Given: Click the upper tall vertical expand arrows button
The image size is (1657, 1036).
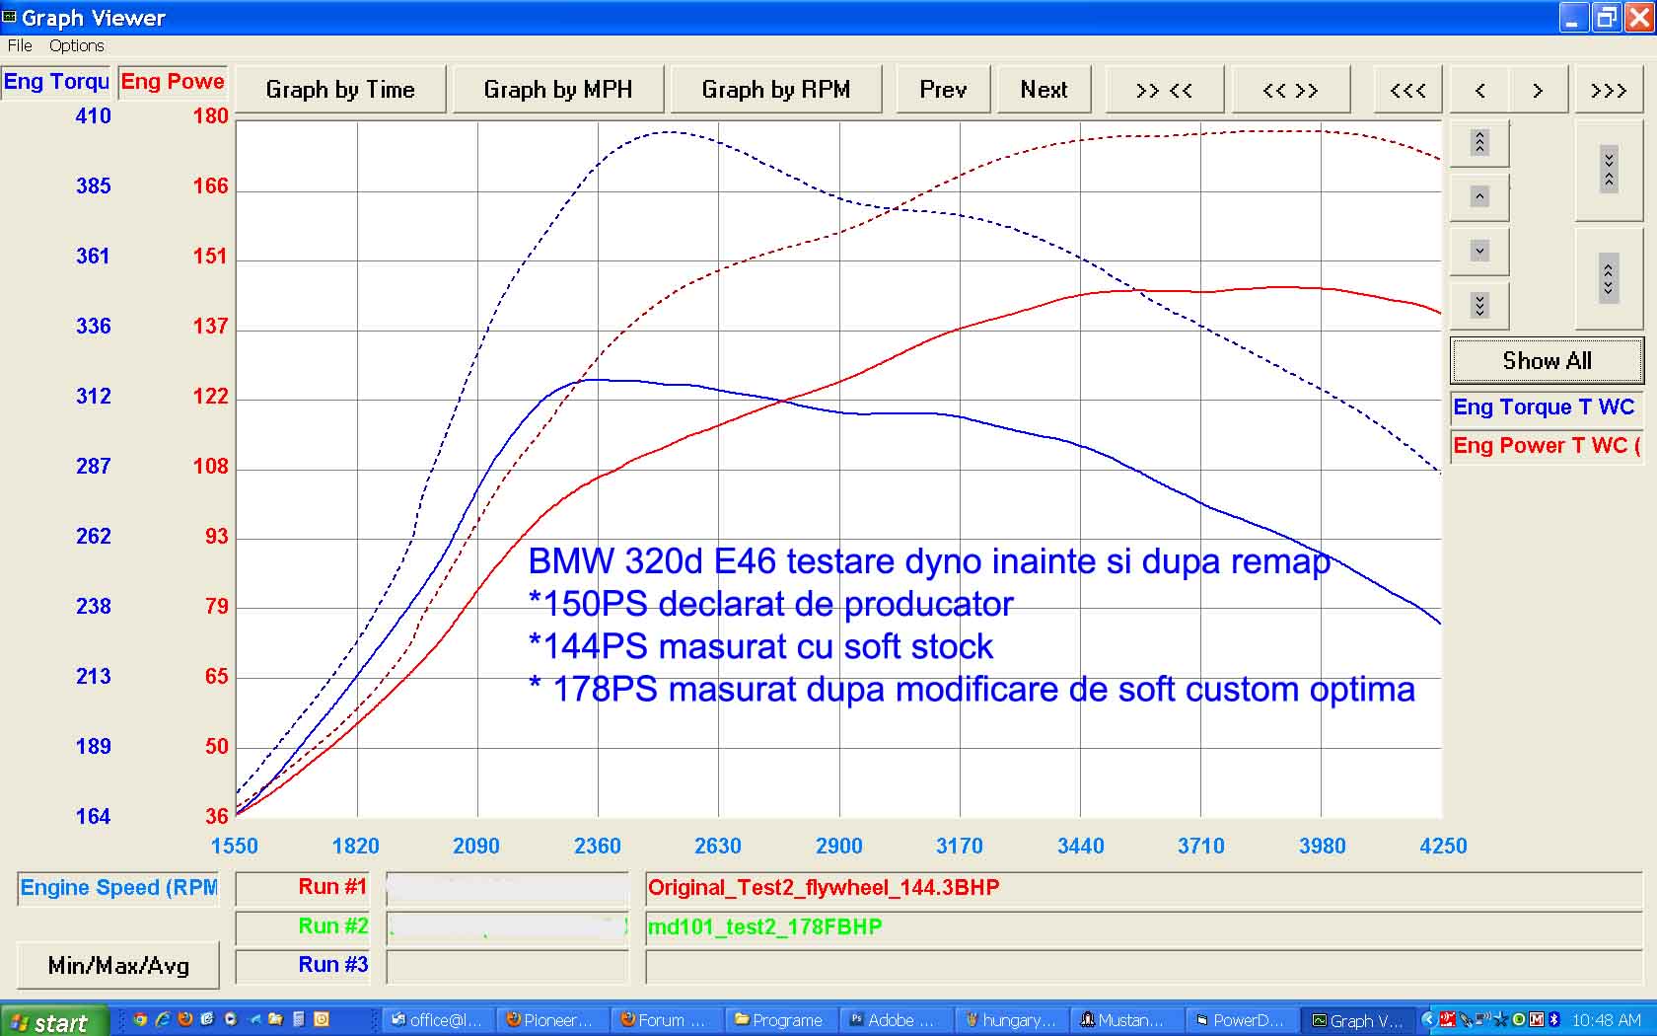Looking at the screenshot, I should click(x=1609, y=170).
